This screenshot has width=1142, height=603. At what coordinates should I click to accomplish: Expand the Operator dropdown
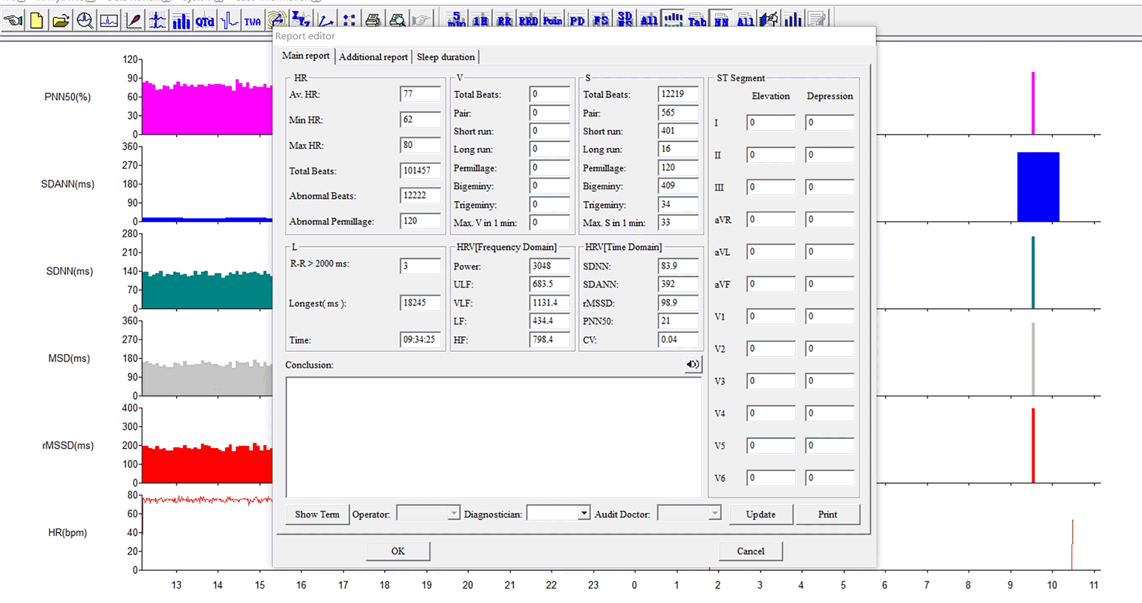(453, 514)
